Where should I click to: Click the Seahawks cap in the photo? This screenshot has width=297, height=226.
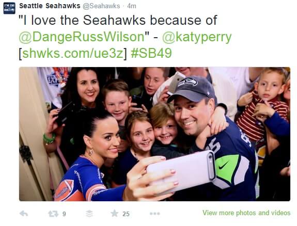[191, 89]
